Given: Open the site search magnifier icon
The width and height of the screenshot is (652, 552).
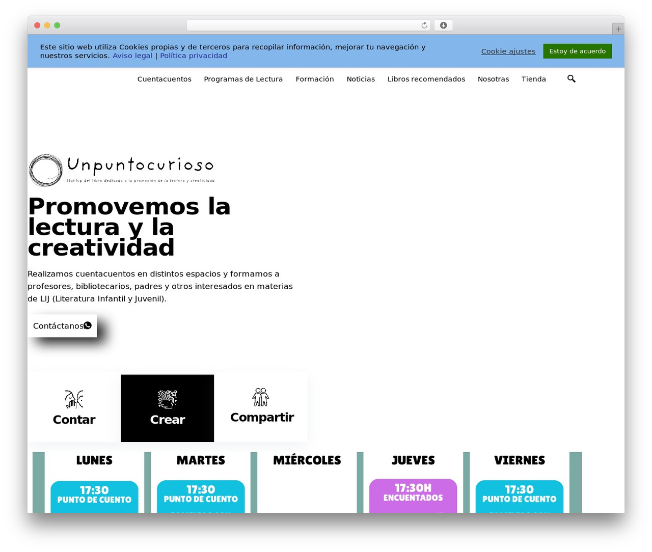Looking at the screenshot, I should tap(572, 78).
